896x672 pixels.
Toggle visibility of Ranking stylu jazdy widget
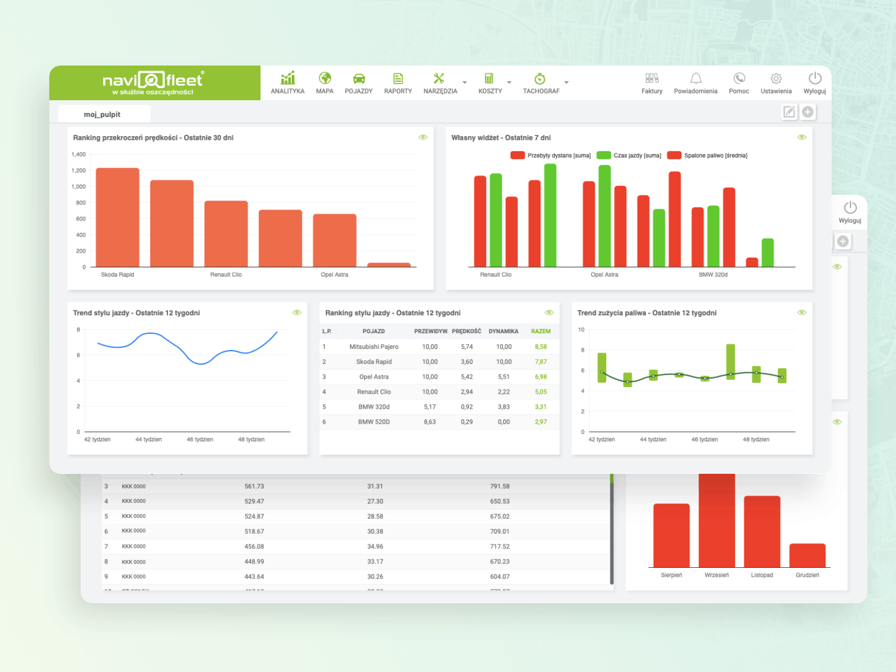(549, 312)
